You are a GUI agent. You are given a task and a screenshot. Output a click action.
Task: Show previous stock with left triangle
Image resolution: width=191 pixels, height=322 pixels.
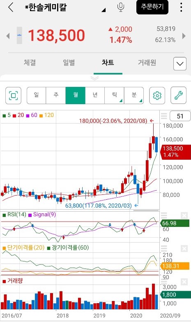pos(8,36)
